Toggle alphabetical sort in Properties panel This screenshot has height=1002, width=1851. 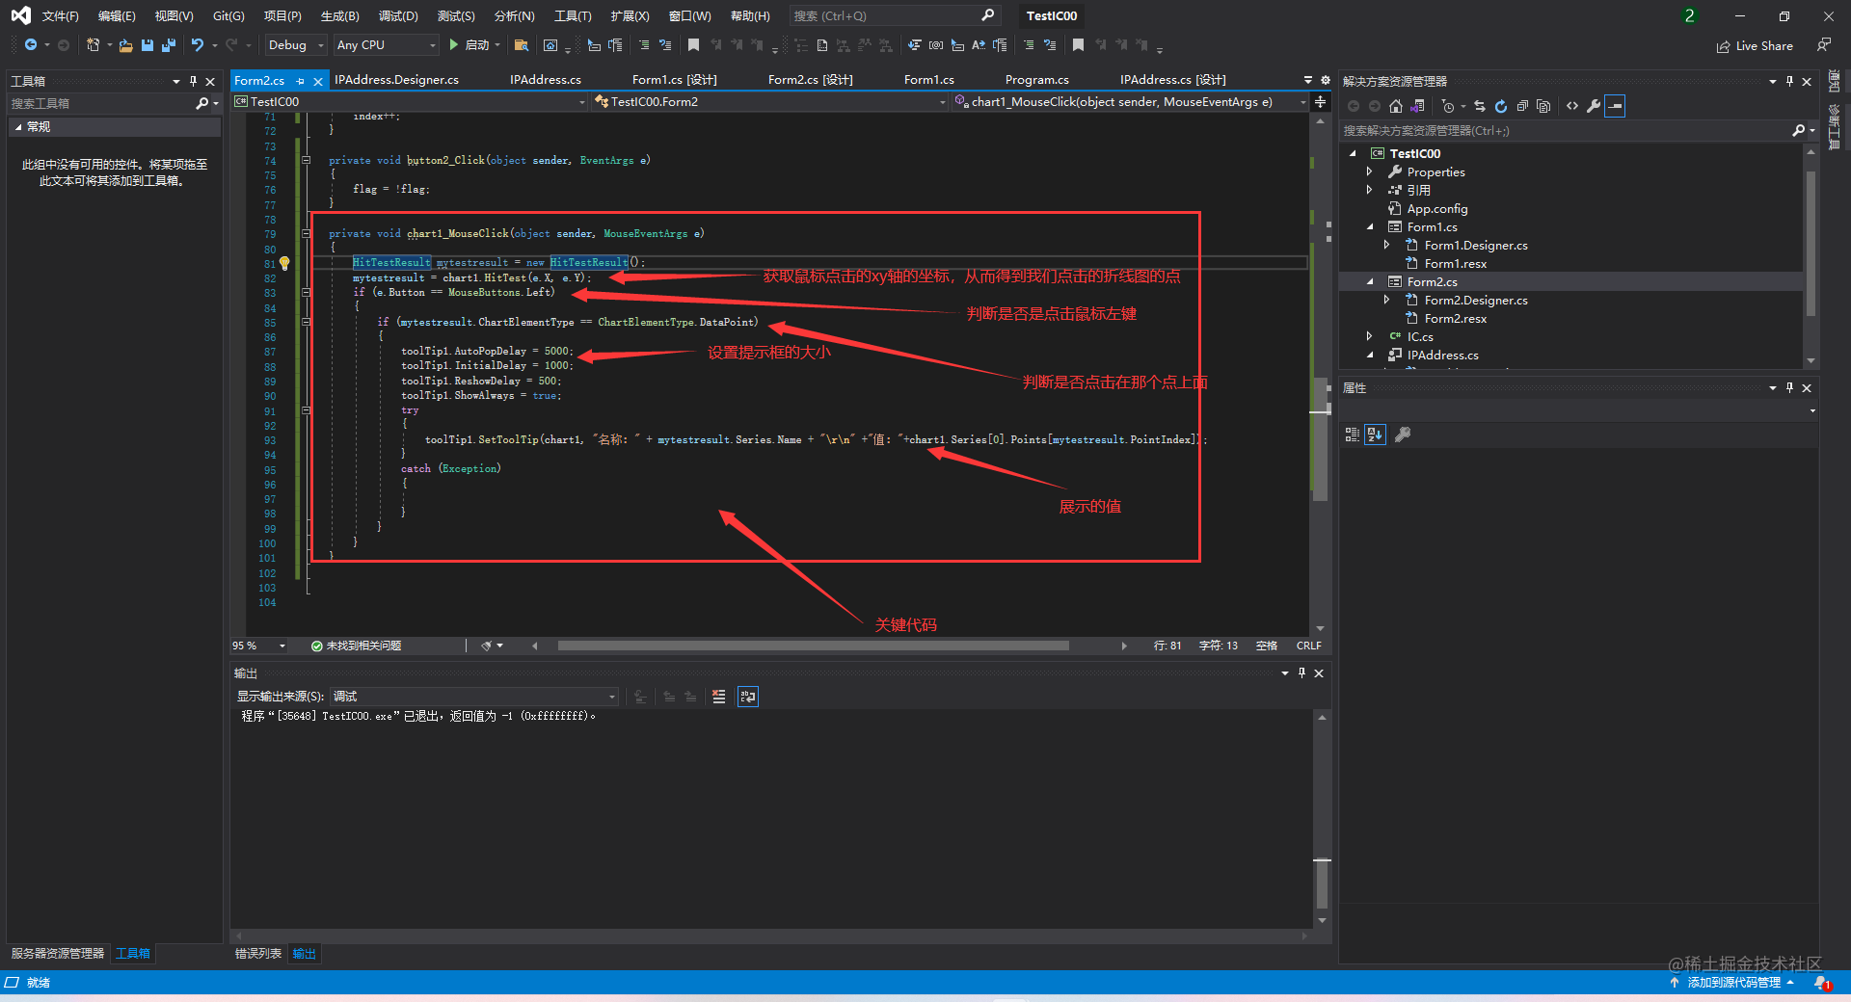1375,435
